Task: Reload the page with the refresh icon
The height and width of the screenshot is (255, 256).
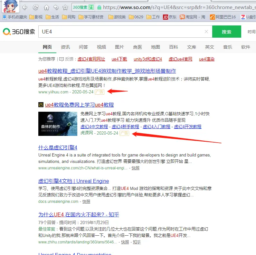Action: tap(35, 7)
